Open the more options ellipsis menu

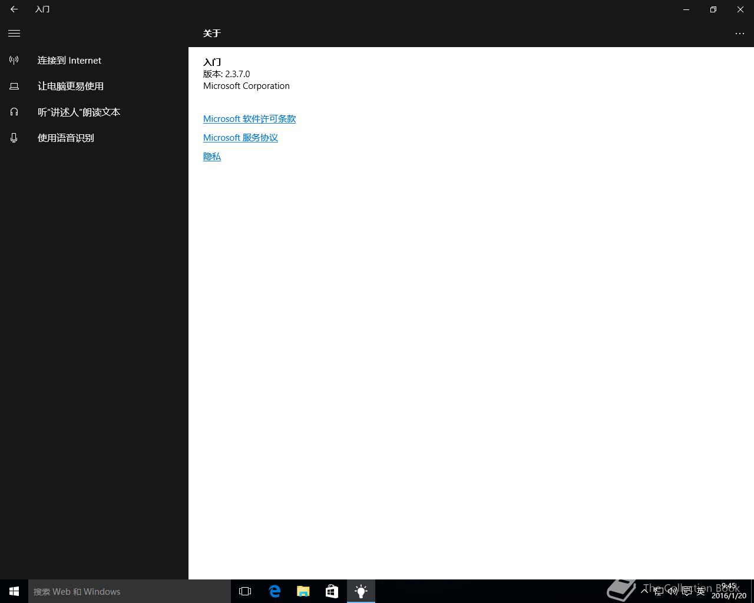(x=740, y=34)
